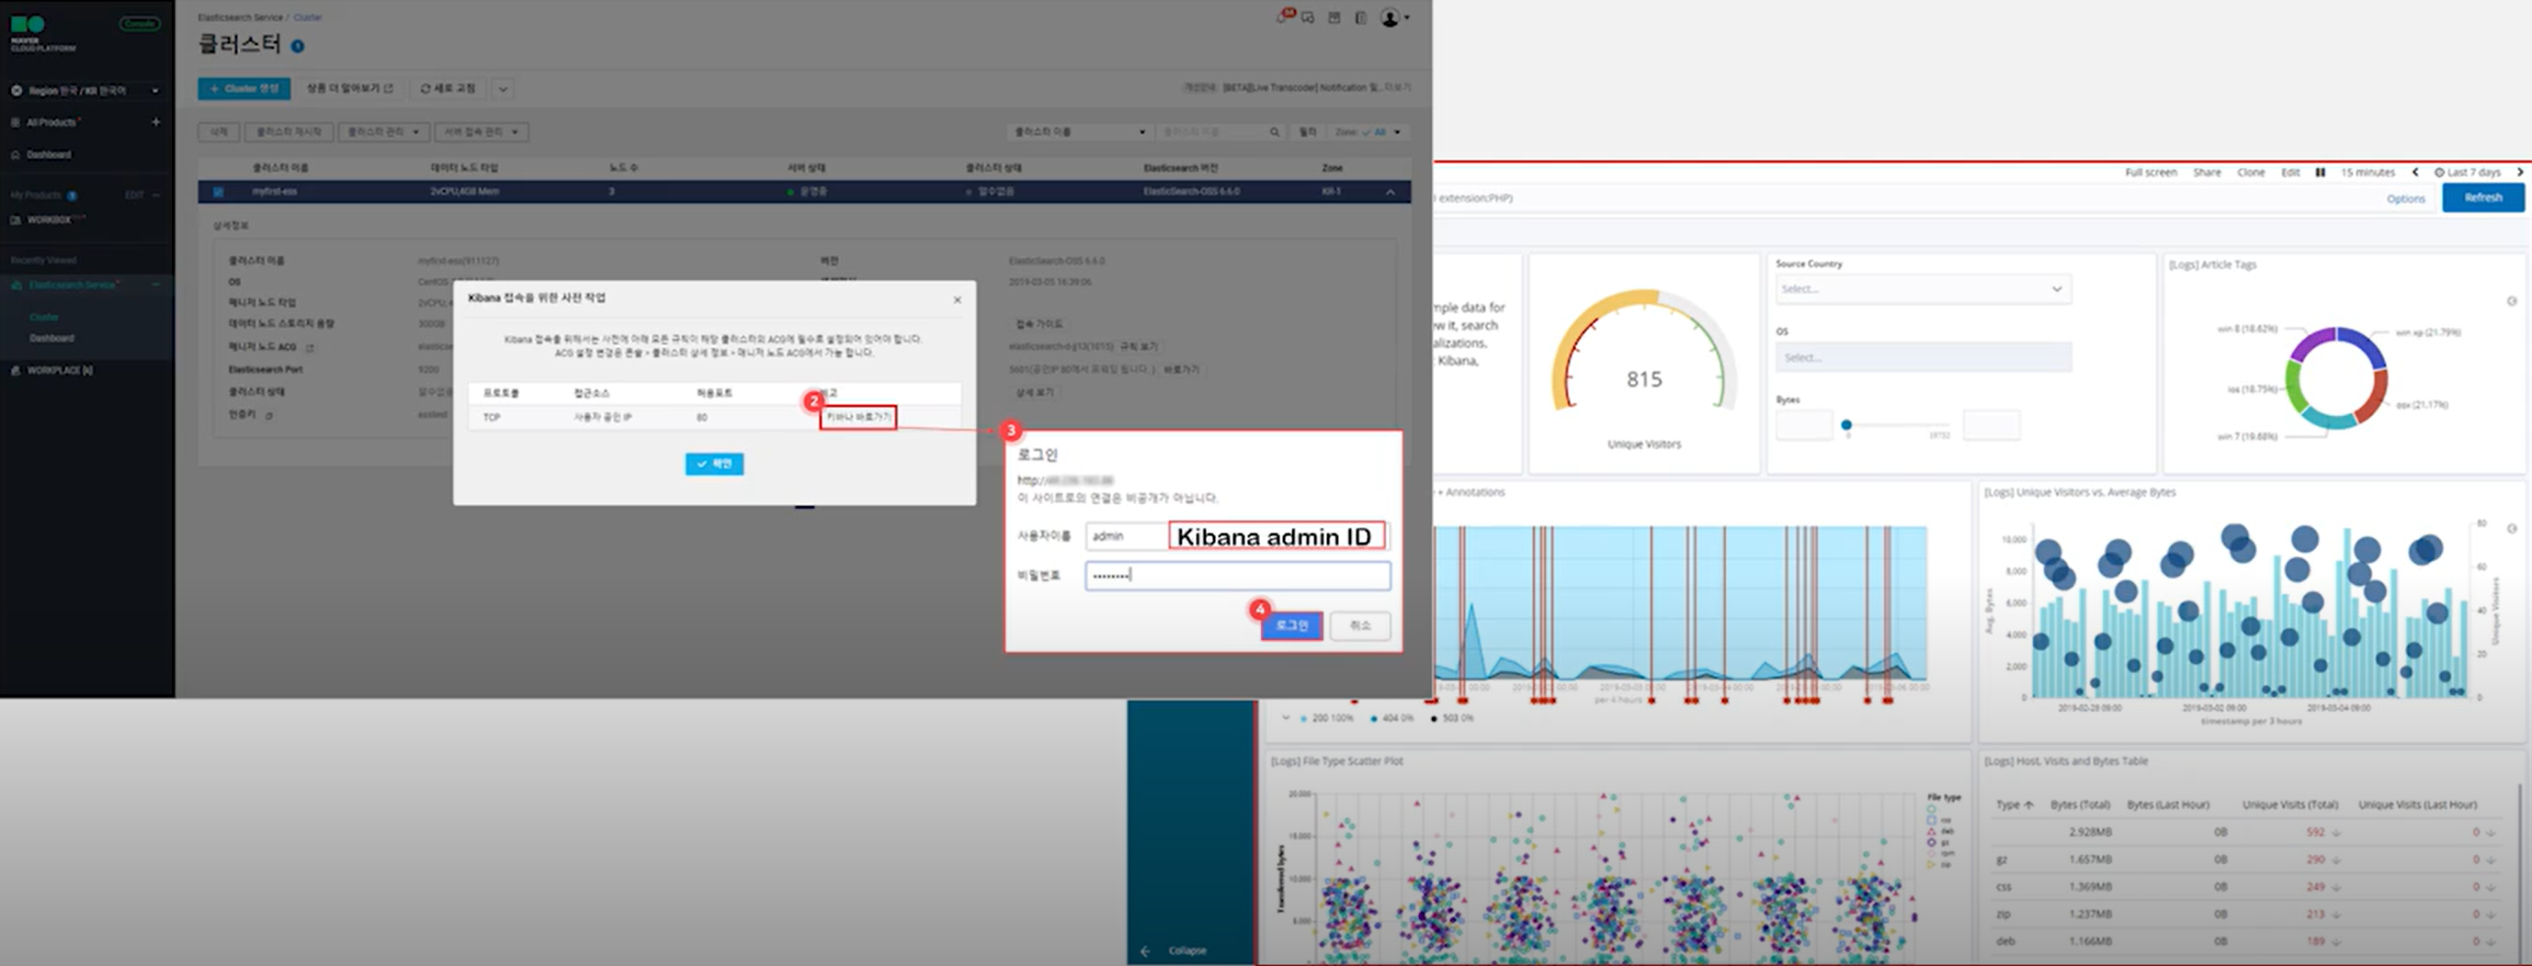Click the 비밀번호 password field
The width and height of the screenshot is (2532, 966).
coord(1237,575)
